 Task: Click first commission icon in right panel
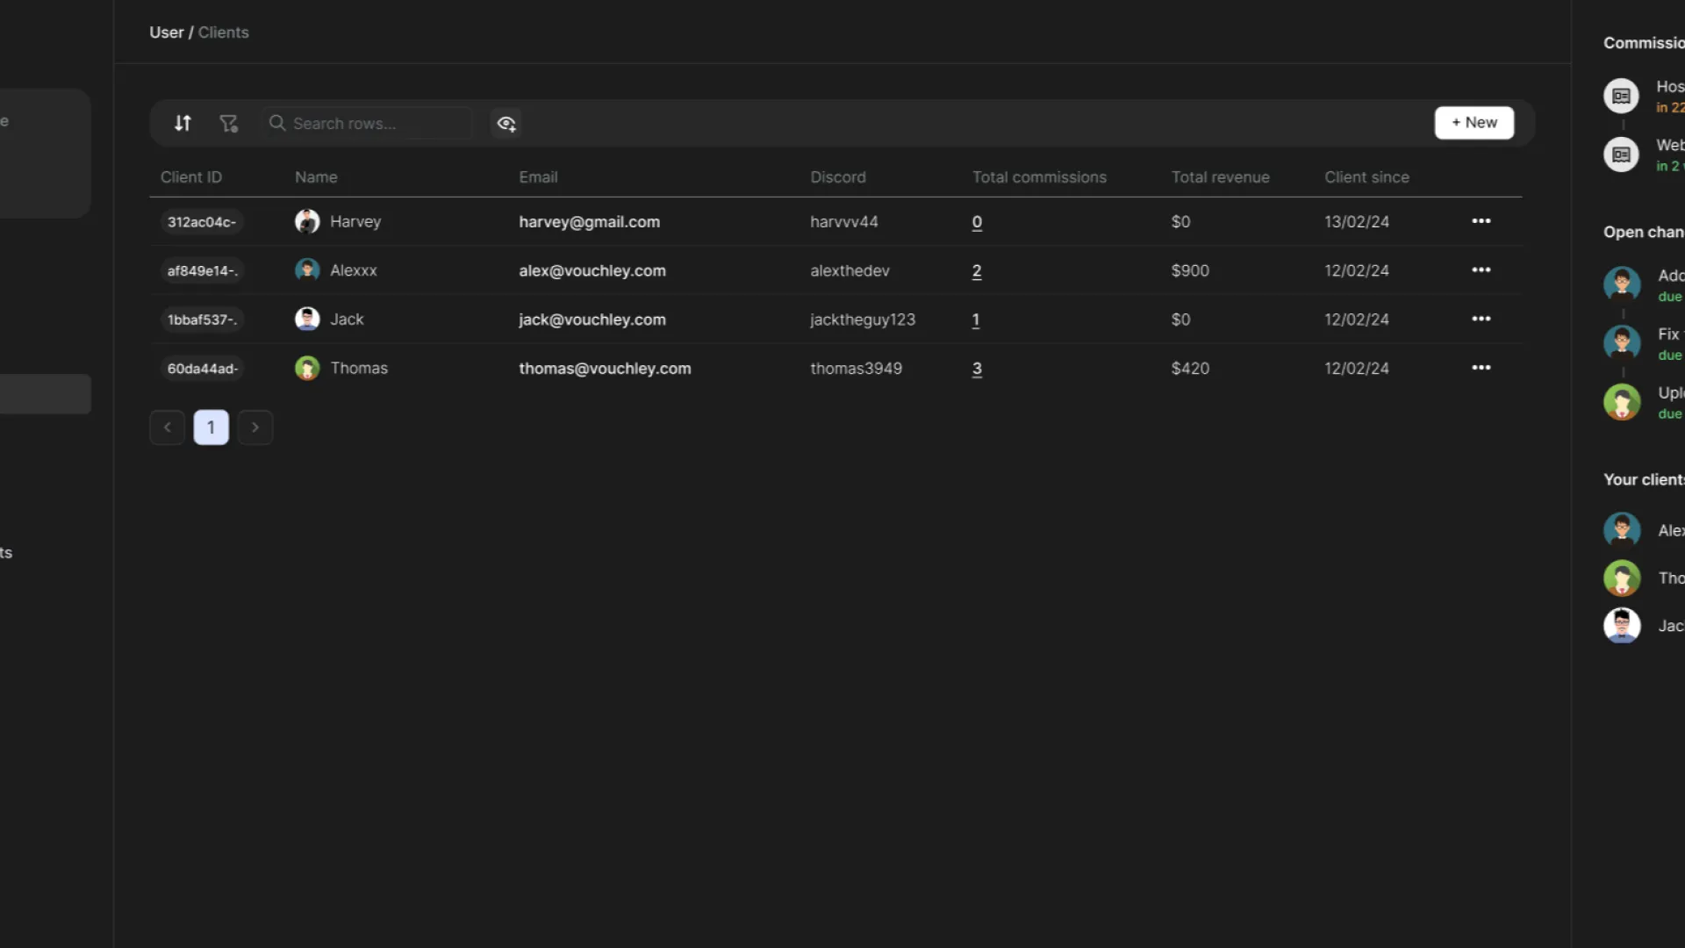[1621, 97]
